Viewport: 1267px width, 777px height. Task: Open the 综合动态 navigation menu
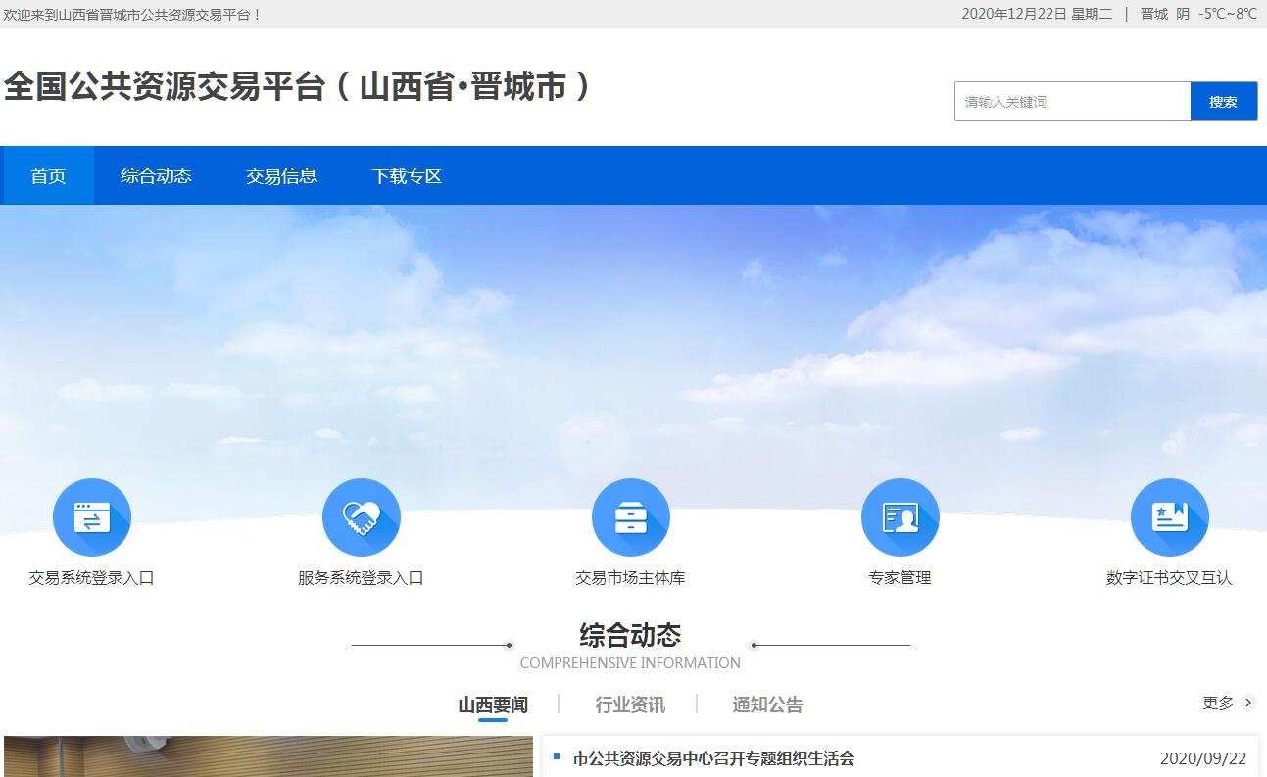(x=156, y=176)
